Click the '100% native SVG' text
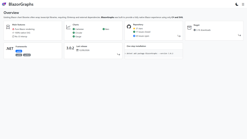 (x=23, y=33)
